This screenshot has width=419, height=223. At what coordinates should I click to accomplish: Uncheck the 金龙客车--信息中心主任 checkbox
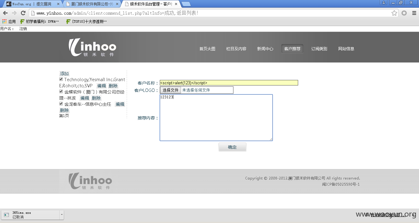(x=61, y=104)
